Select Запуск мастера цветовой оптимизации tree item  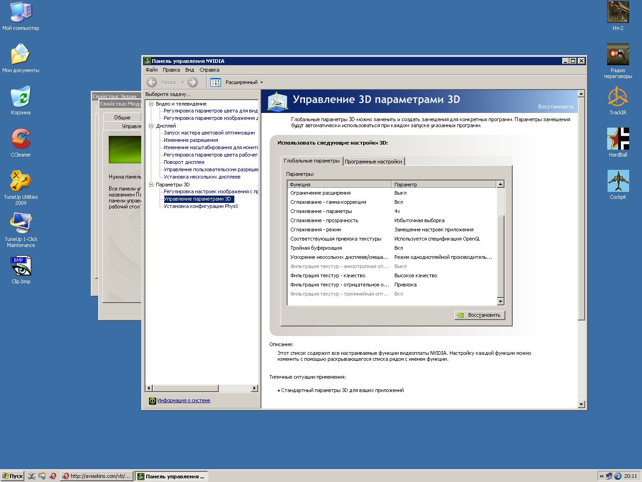[x=209, y=133]
